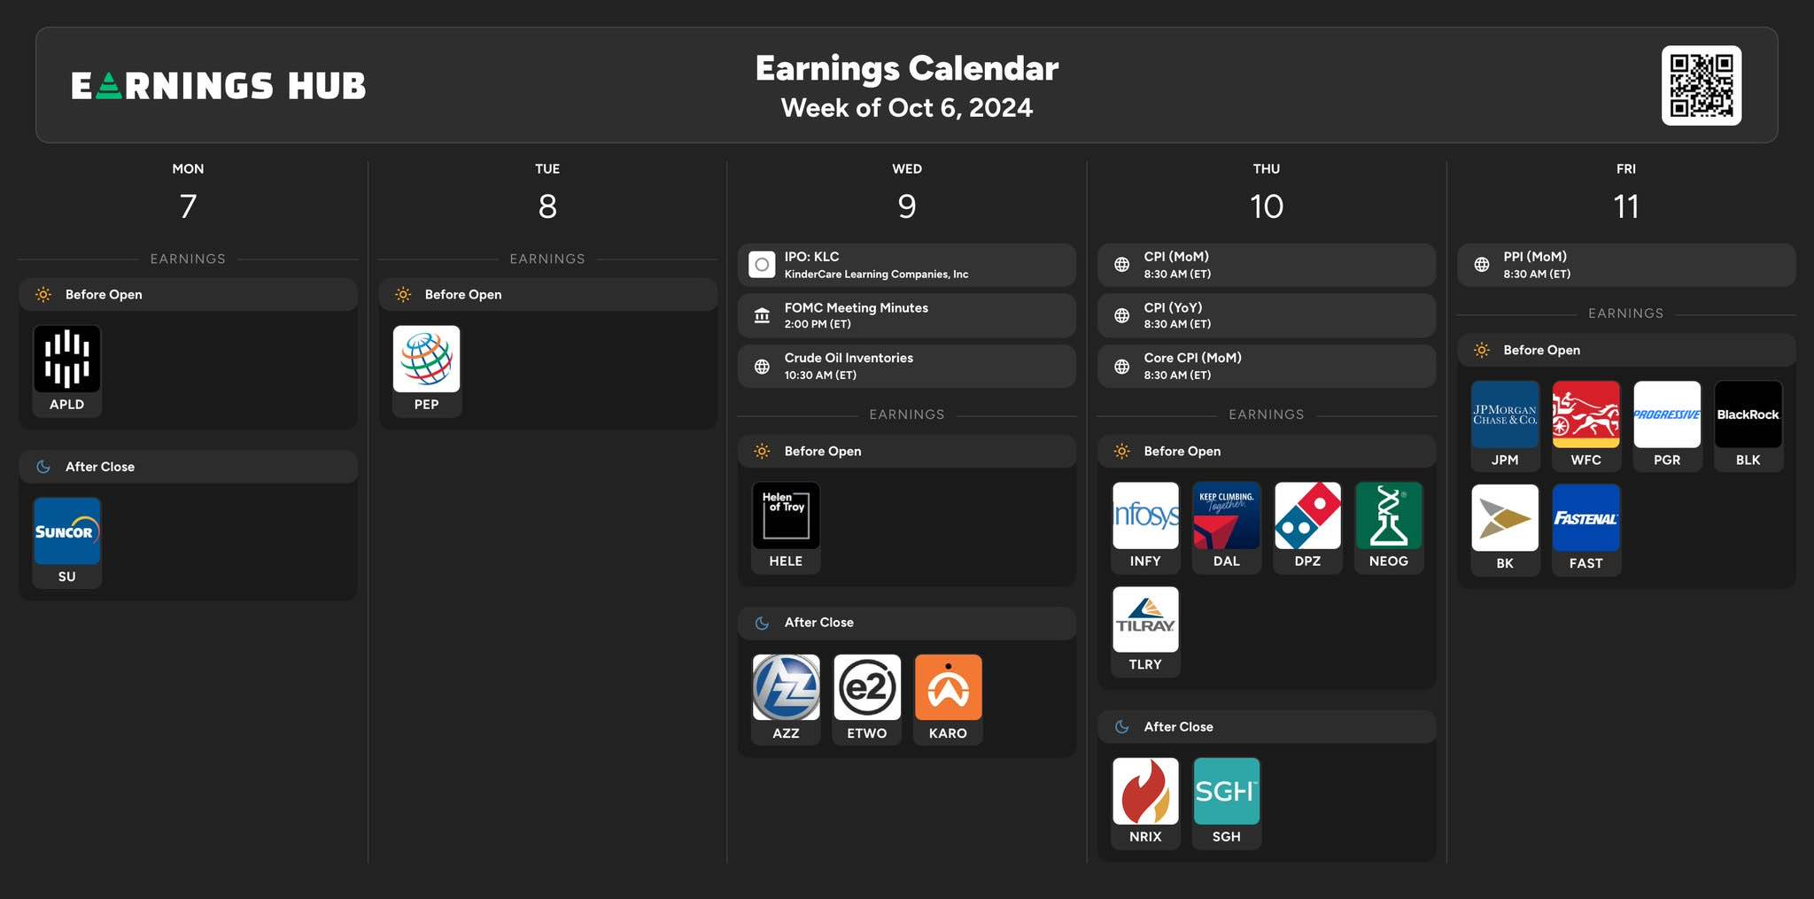Click the Earnings Calendar title
1814x899 pixels.
[907, 68]
